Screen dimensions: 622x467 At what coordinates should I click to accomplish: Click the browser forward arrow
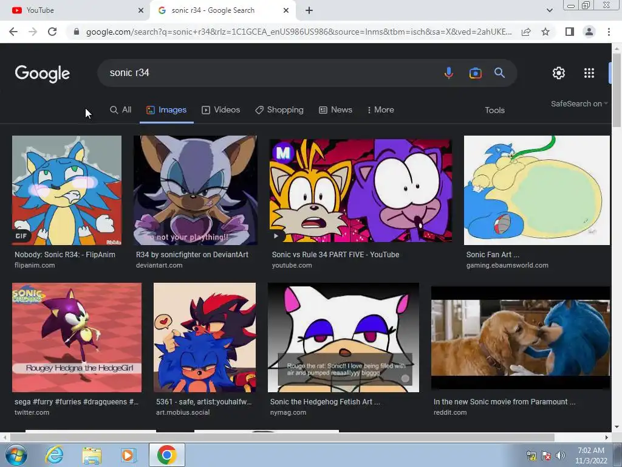point(33,32)
